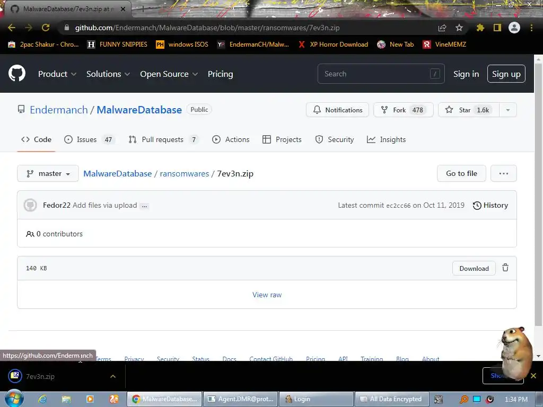Expand commit message ellipsis after Add files

click(x=145, y=206)
